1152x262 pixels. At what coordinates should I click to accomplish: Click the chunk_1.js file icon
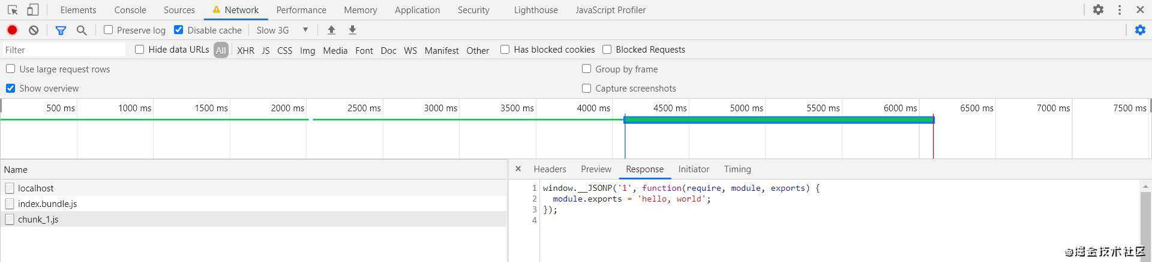click(x=10, y=219)
